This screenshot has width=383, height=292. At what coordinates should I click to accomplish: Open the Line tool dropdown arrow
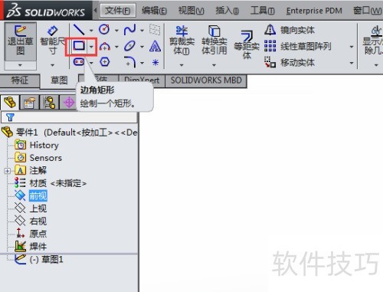point(91,31)
